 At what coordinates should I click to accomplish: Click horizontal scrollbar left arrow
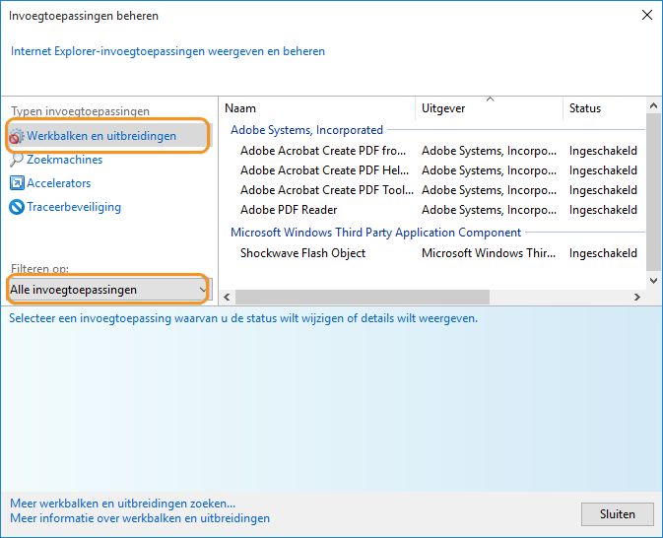pyautogui.click(x=227, y=297)
